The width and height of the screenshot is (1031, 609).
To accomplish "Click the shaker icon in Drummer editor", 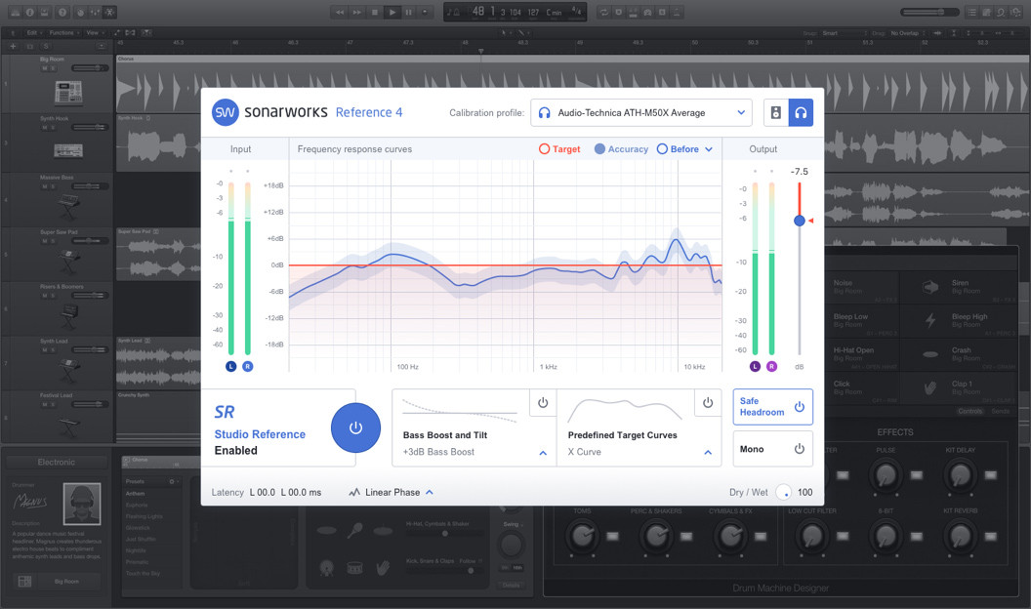I will [x=355, y=530].
